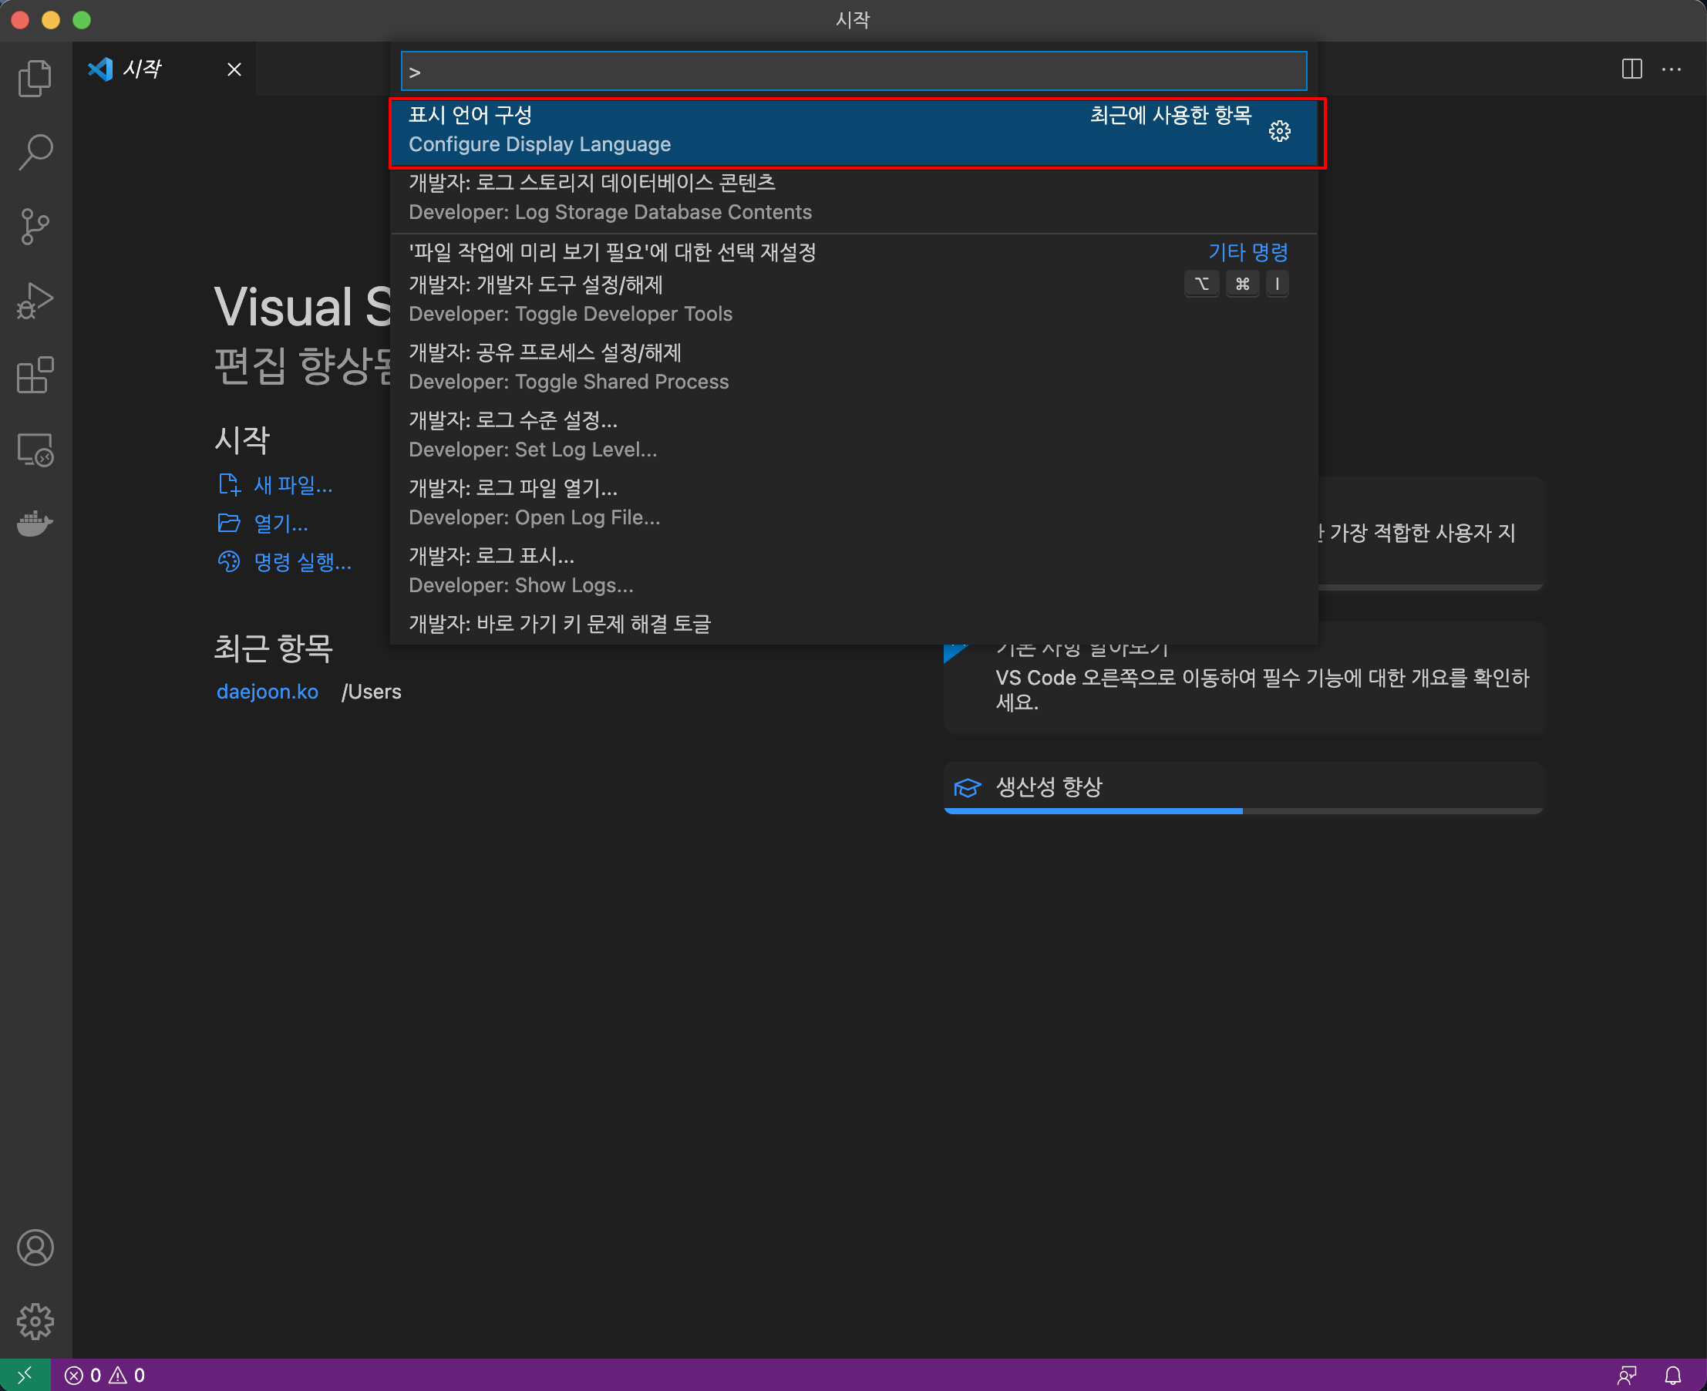Image resolution: width=1707 pixels, height=1391 pixels.
Task: Open recent item daejoon.ko
Action: [268, 692]
